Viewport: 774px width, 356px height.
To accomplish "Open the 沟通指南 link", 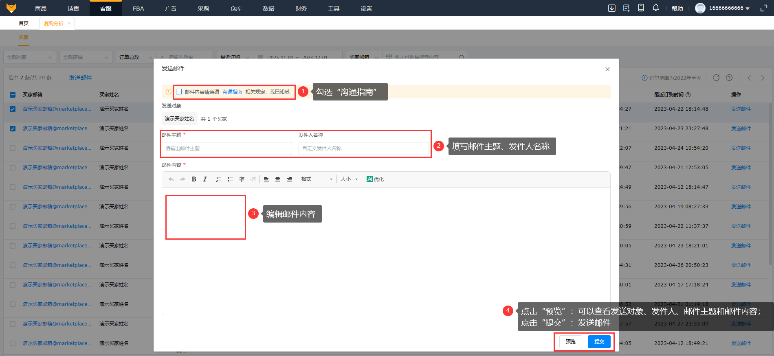I will pyautogui.click(x=232, y=92).
